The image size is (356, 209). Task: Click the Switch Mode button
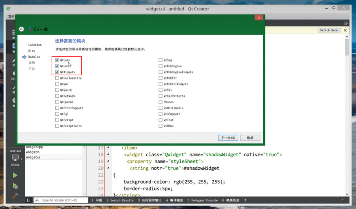(x=329, y=30)
